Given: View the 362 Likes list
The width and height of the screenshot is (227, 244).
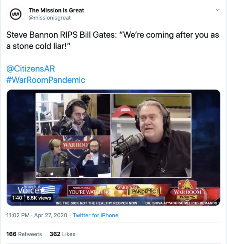Looking at the screenshot, I should (x=62, y=234).
